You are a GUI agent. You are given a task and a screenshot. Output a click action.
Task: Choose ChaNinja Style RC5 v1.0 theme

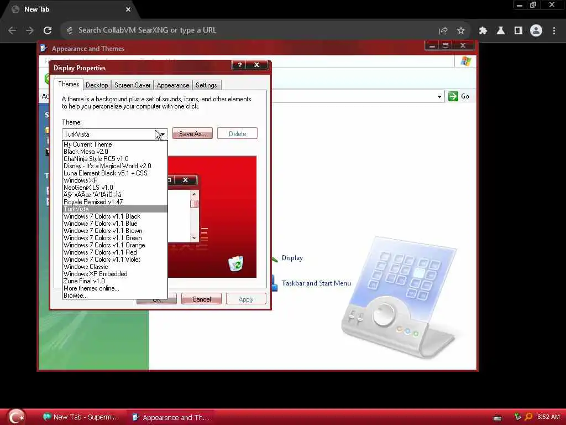pos(115,159)
